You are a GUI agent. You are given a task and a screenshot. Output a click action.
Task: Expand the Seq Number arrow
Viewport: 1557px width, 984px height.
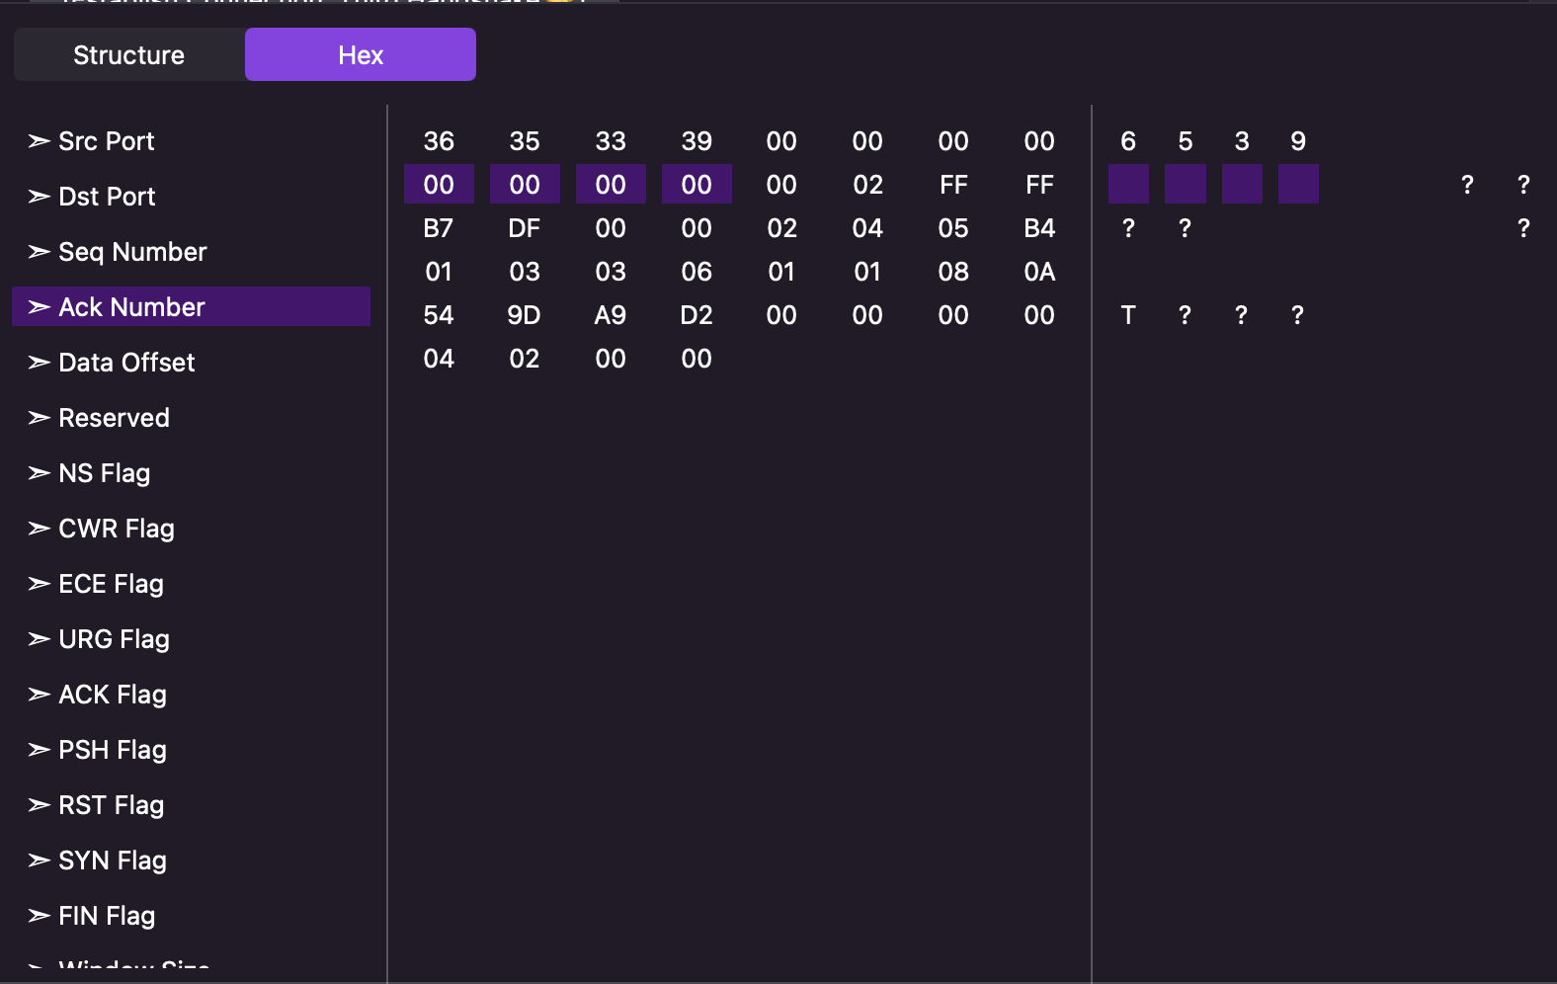click(x=40, y=252)
